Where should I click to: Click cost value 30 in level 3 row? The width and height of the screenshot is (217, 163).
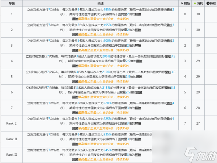(x=198, y=46)
